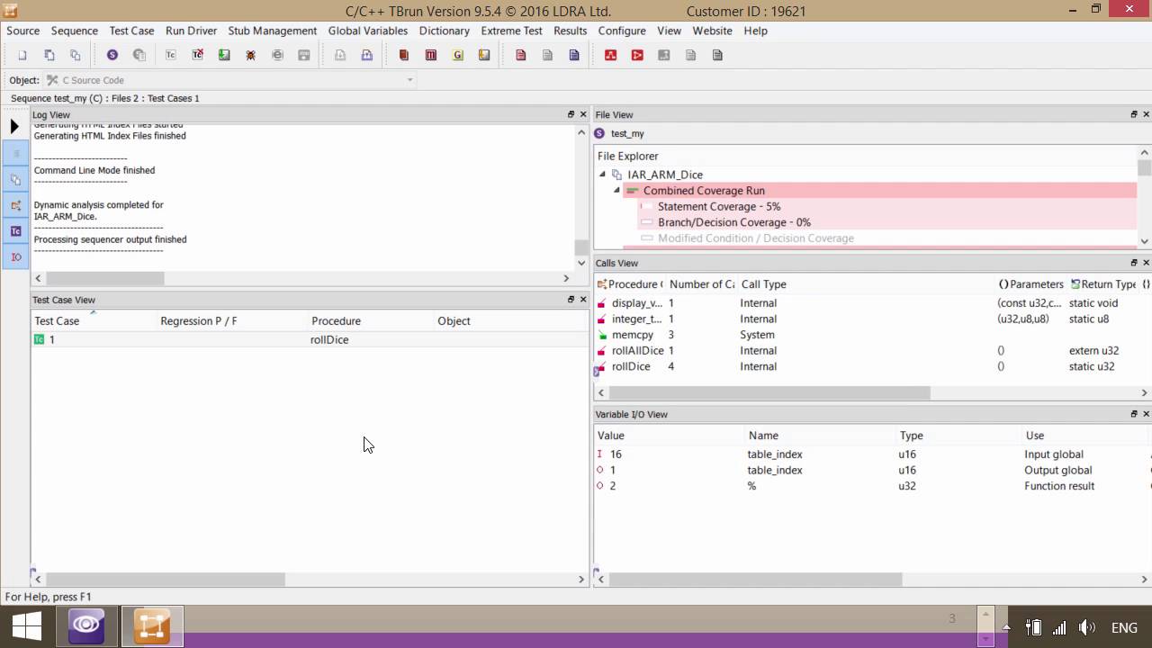
Task: Close the Calls View panel
Action: 1146,263
